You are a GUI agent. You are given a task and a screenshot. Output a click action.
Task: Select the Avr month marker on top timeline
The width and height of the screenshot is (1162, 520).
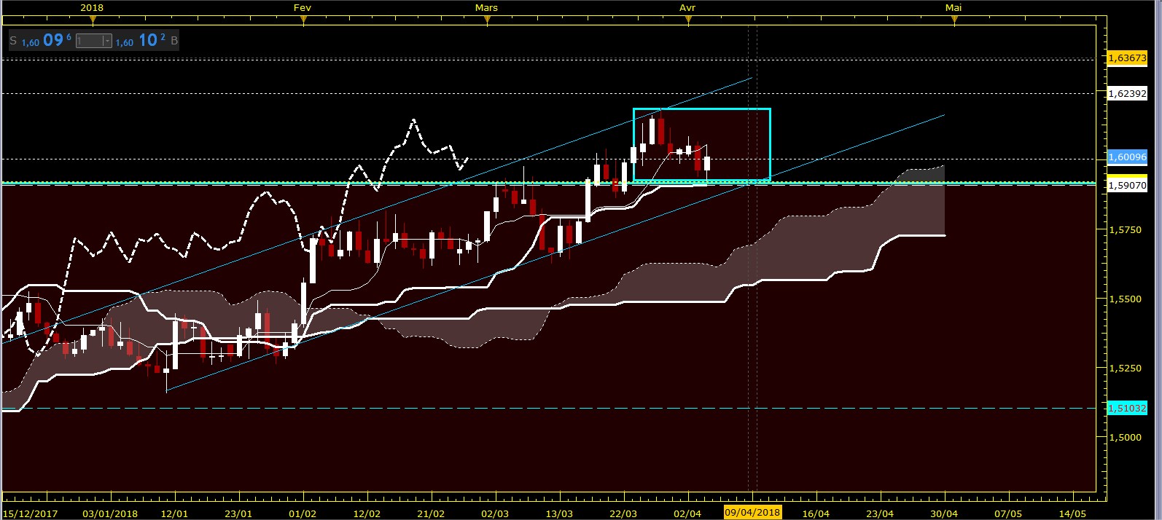click(x=687, y=8)
